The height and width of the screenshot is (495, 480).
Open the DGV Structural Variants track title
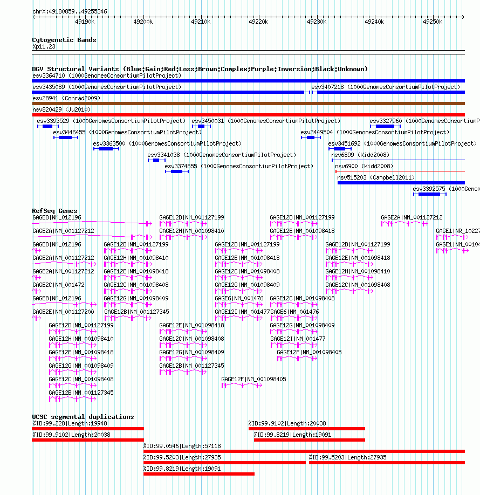point(200,69)
